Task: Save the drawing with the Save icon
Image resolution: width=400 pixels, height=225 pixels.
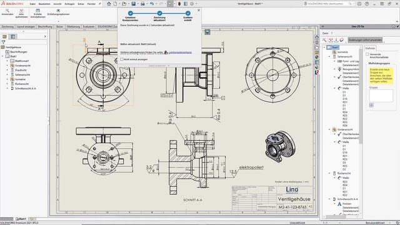Action: (133, 4)
